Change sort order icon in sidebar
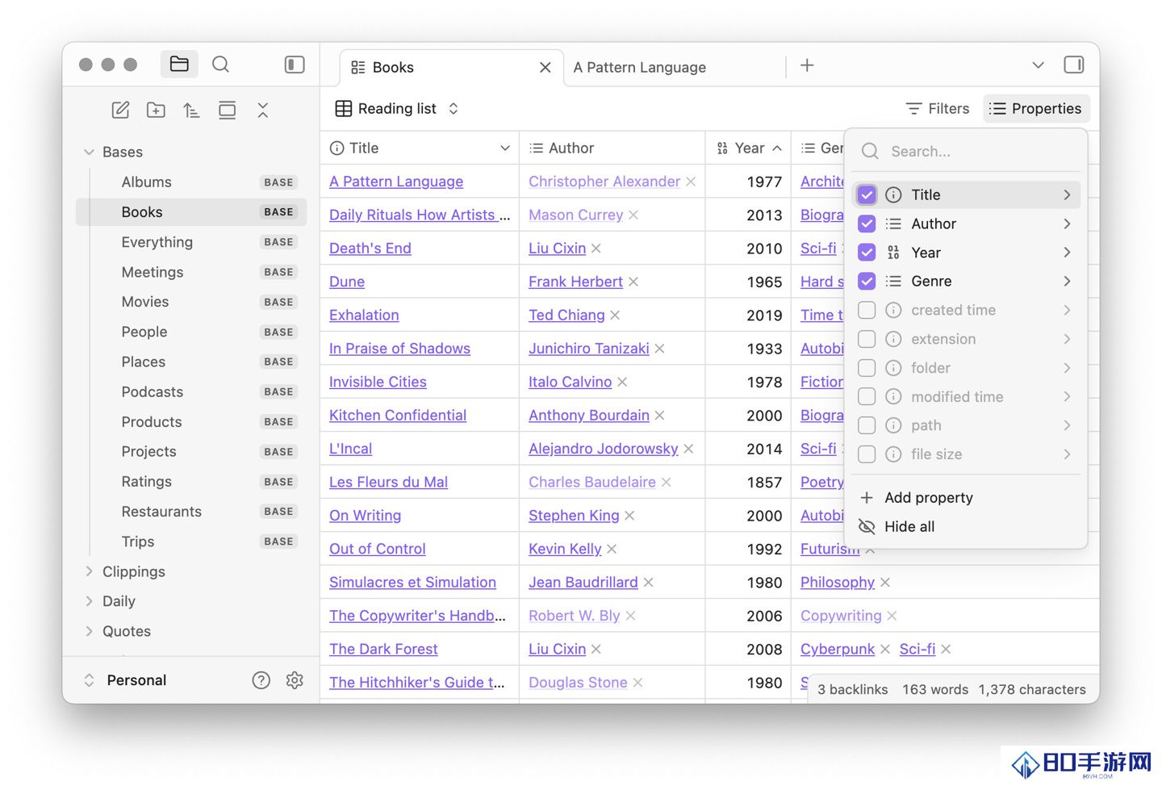1162x786 pixels. (191, 110)
